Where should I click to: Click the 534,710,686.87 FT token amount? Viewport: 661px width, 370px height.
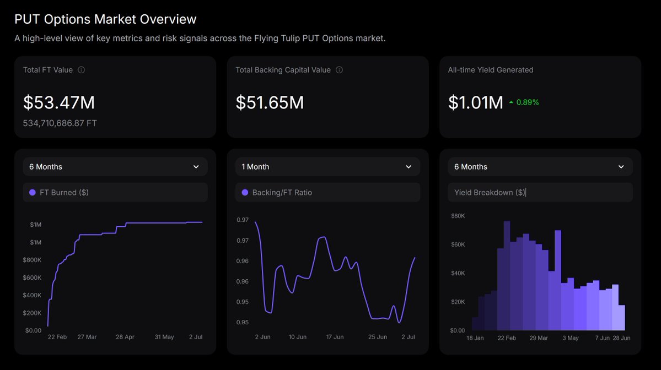(60, 123)
